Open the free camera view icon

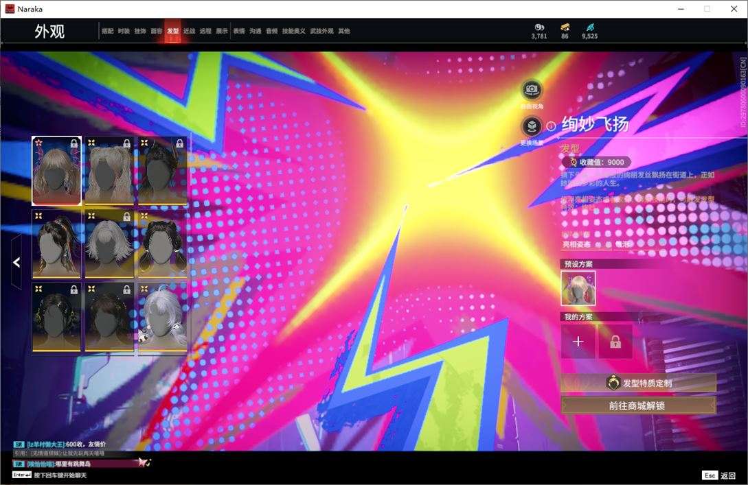click(532, 90)
